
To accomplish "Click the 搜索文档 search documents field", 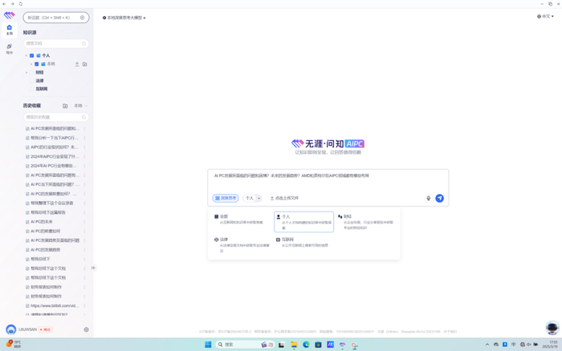I will click(56, 43).
